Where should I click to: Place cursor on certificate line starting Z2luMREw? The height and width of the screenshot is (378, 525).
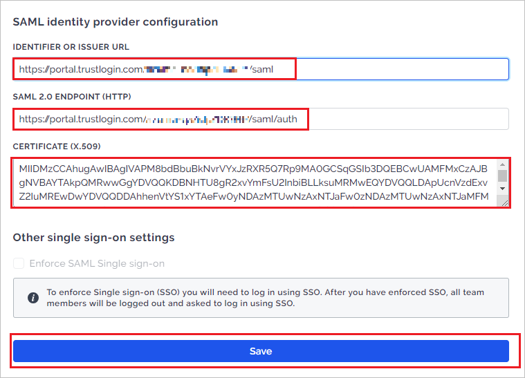253,196
